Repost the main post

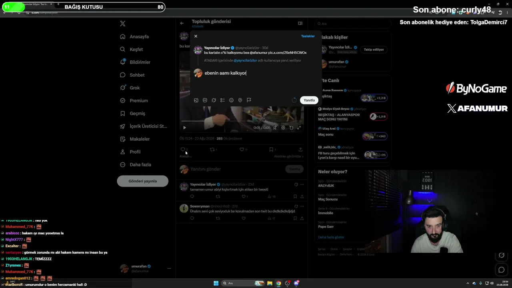pos(212,150)
